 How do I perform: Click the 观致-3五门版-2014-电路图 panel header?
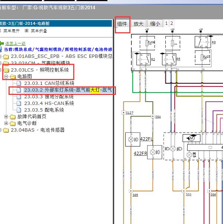click(56, 23)
